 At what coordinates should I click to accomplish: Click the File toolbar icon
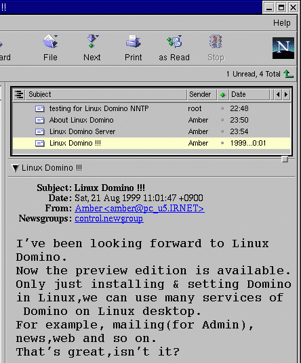pyautogui.click(x=50, y=41)
